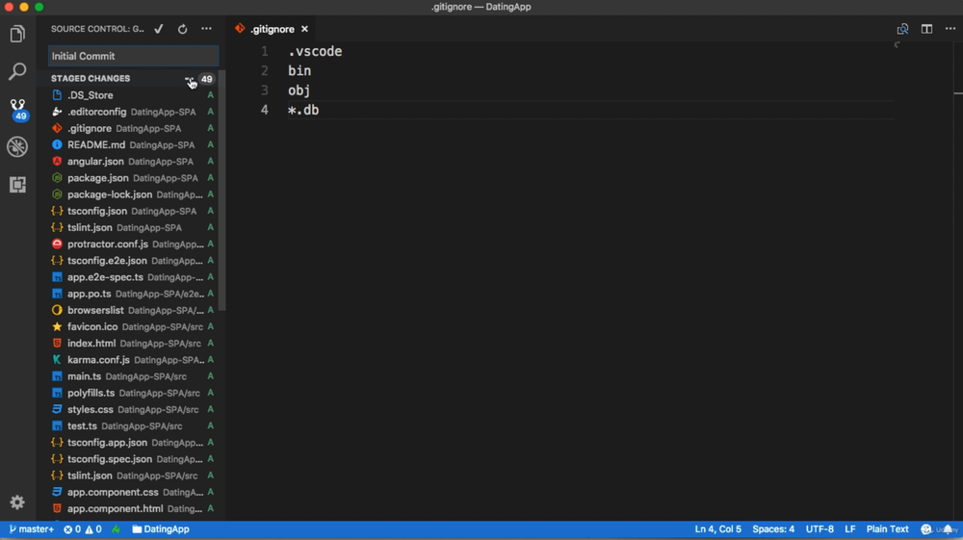Collapse the Staged Changes section
The height and width of the screenshot is (540, 963).
[x=91, y=79]
